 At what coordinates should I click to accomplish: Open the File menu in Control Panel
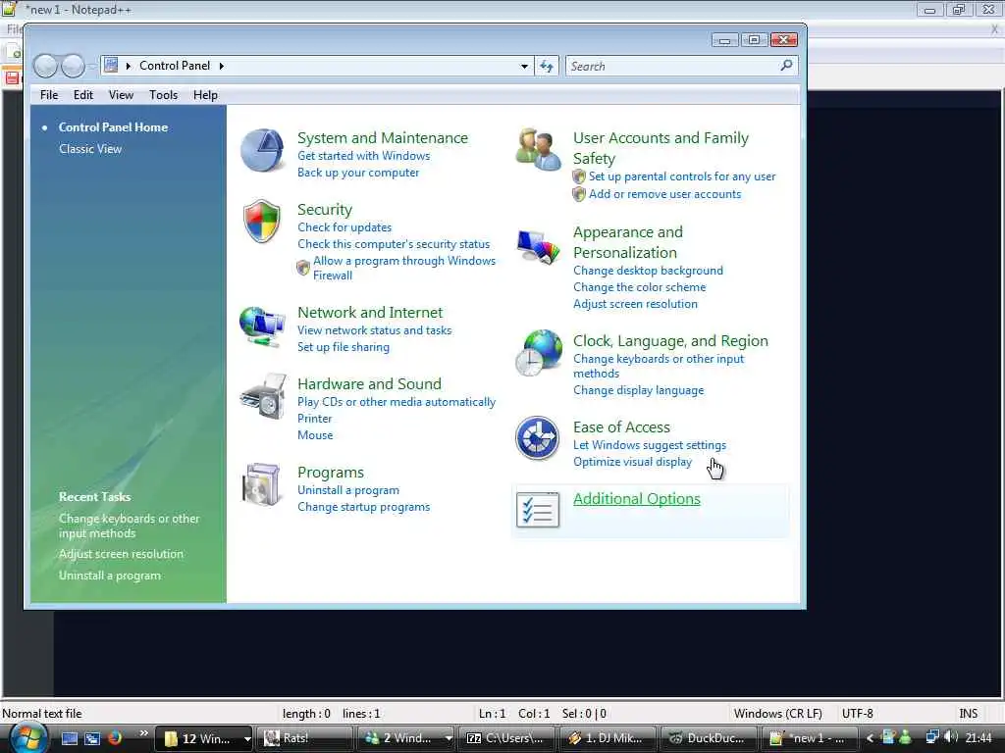coord(49,95)
